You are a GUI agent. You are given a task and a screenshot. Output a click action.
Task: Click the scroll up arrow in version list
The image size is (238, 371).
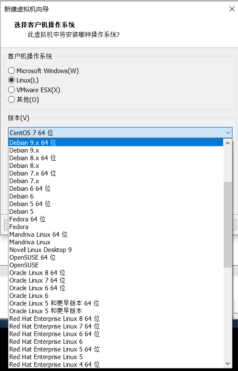(x=227, y=143)
